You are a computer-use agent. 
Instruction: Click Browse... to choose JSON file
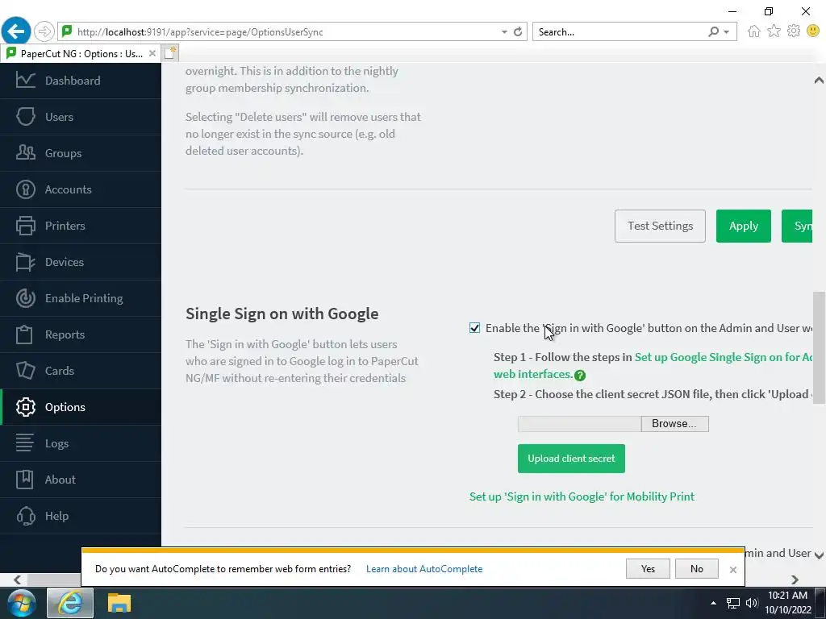point(674,424)
